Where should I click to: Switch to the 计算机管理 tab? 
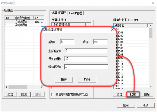point(59,13)
